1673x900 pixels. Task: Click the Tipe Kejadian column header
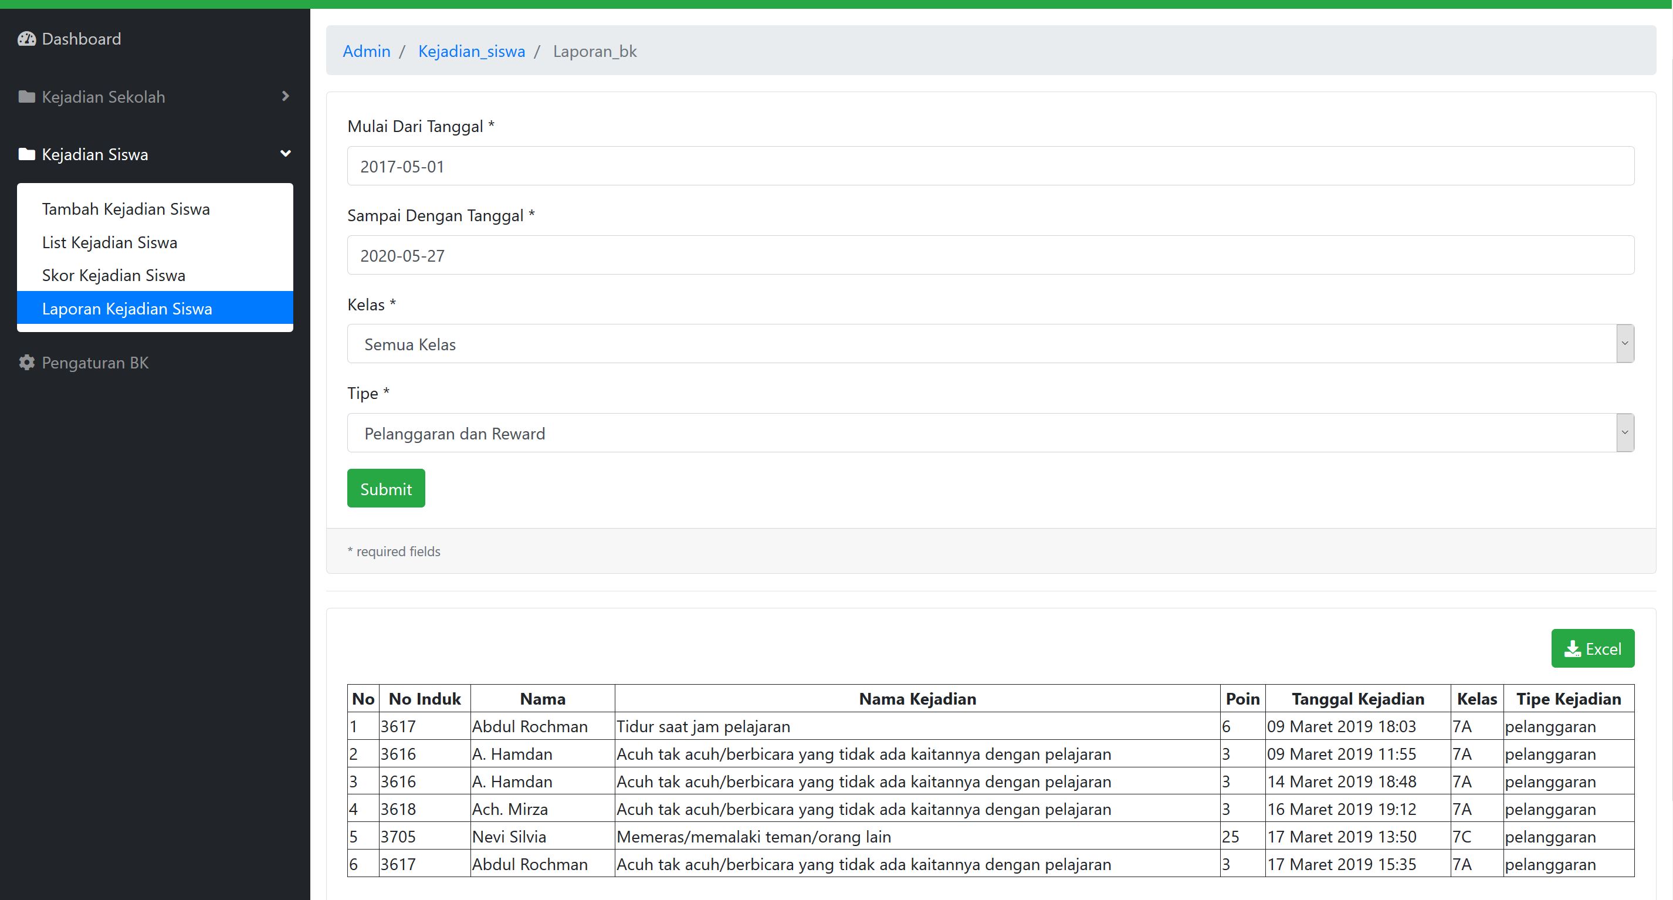(x=1569, y=699)
